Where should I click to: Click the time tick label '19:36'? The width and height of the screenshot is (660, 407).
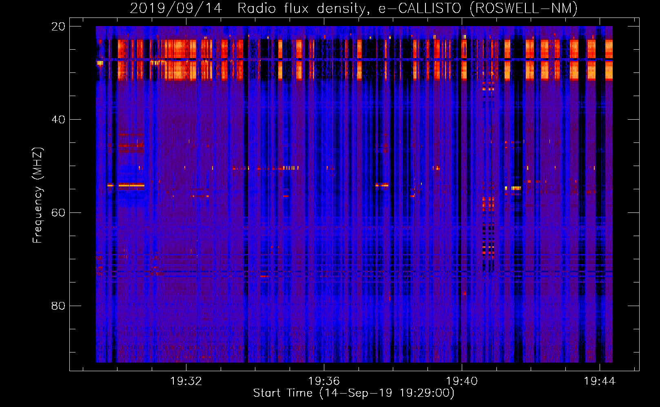[x=324, y=381]
